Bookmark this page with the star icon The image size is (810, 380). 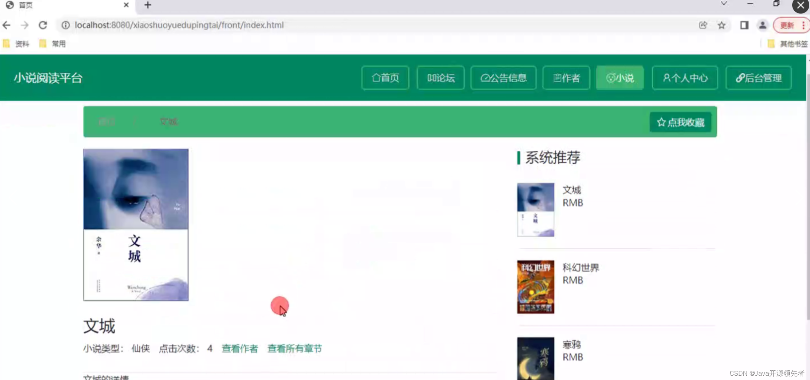point(722,25)
